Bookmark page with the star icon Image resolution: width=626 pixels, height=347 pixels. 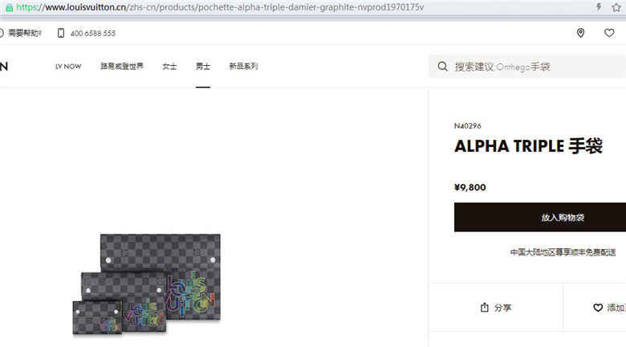coord(616,7)
